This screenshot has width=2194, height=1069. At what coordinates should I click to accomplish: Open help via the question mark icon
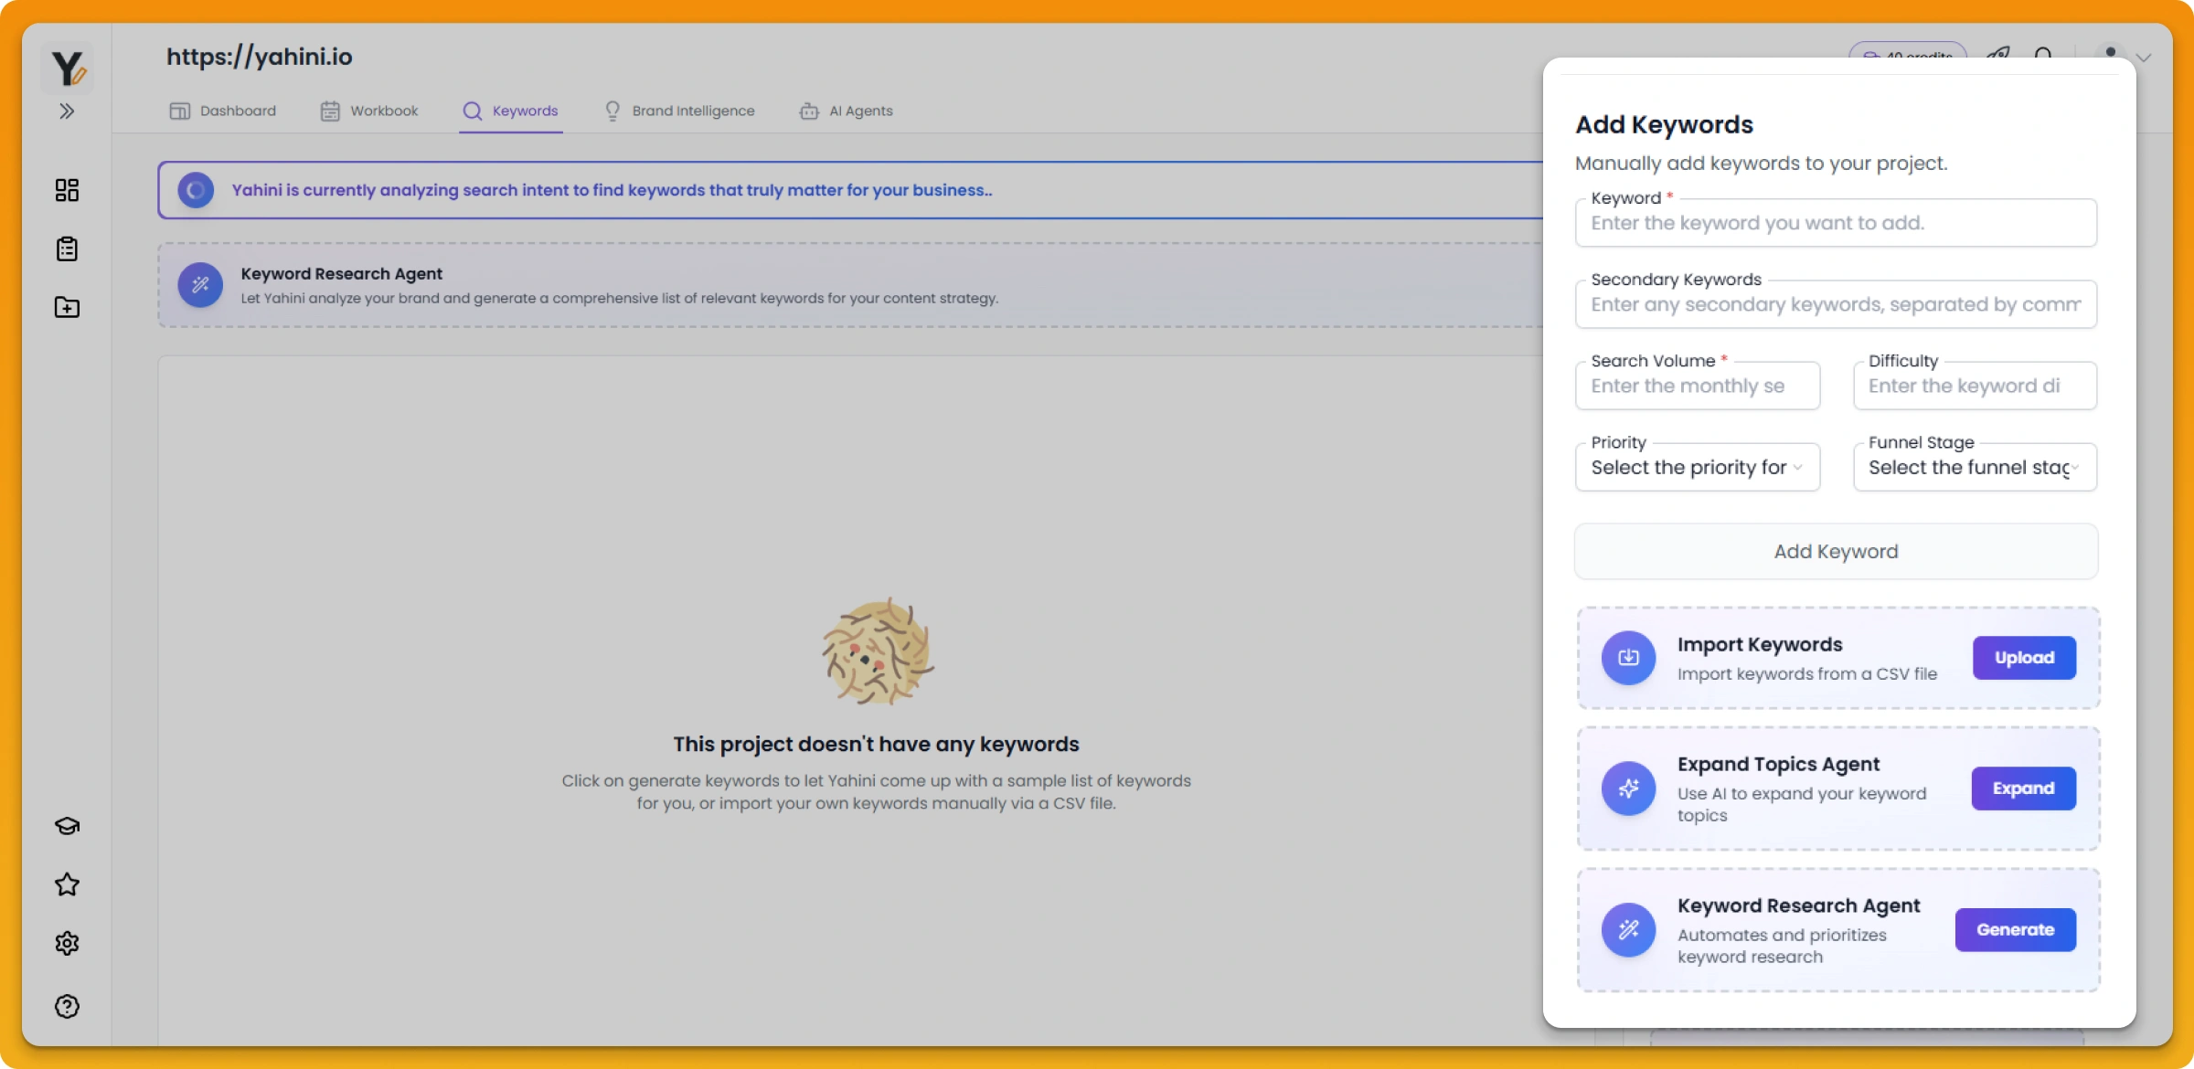pyautogui.click(x=67, y=1006)
